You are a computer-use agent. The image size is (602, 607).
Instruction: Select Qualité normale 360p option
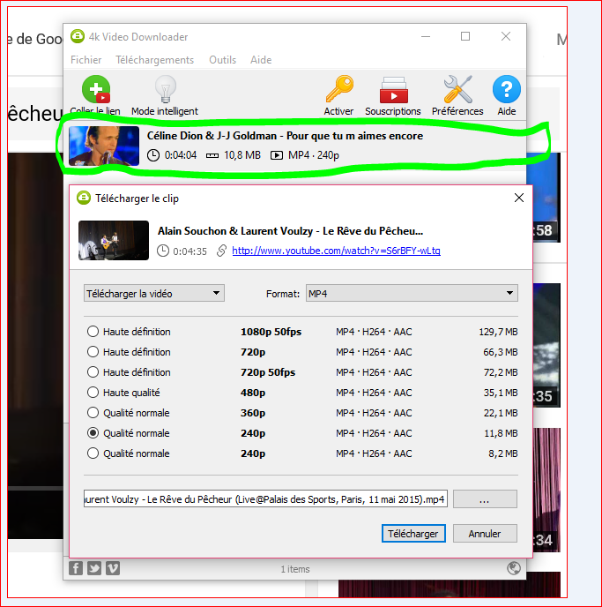point(93,412)
